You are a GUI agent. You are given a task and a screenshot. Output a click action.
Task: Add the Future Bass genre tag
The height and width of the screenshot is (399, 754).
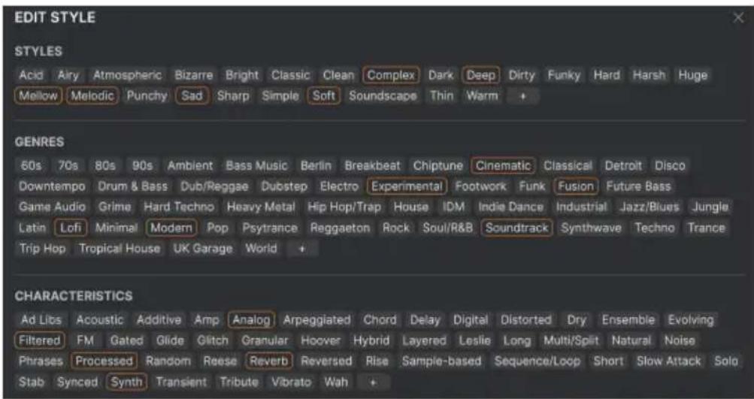point(638,186)
